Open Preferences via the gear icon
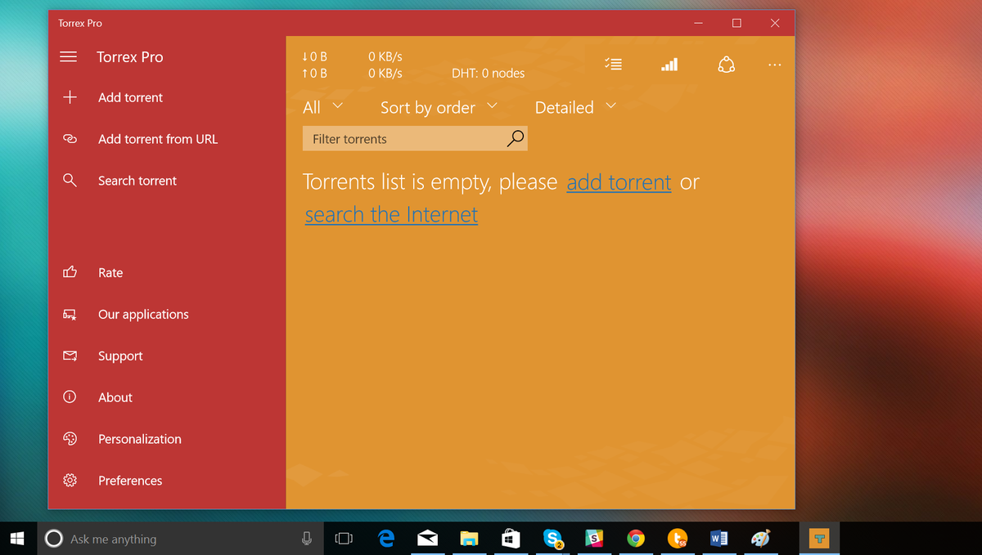 coord(69,481)
